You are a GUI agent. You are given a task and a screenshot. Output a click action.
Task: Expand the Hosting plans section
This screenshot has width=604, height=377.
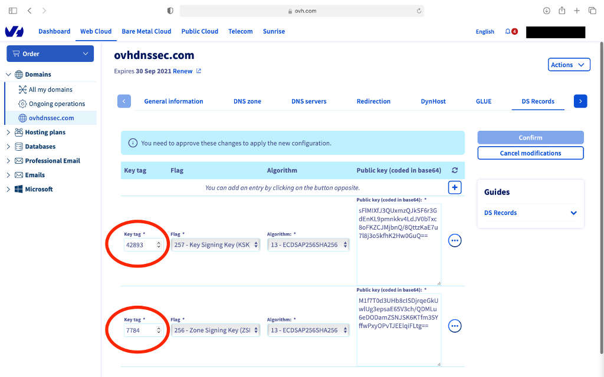(8, 133)
